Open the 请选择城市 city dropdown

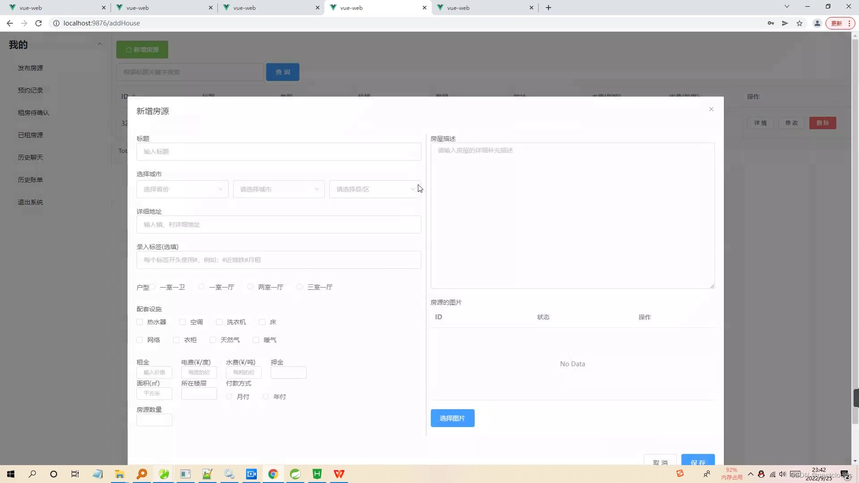[278, 189]
